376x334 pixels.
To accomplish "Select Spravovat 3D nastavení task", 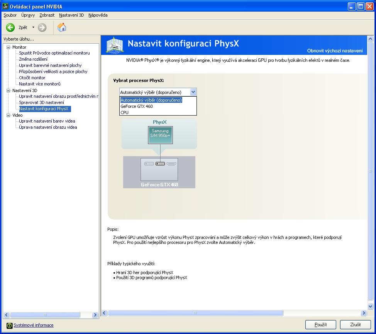I will 41,102.
